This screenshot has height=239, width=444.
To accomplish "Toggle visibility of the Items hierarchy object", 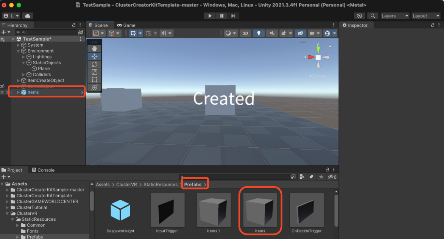I will tap(2, 92).
